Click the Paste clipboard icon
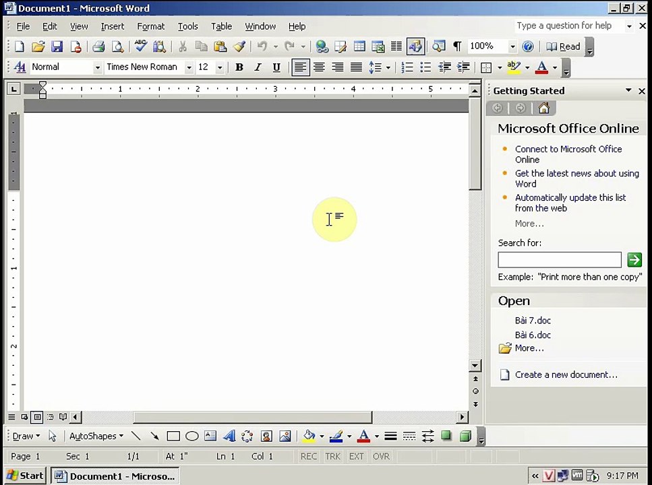 click(220, 46)
